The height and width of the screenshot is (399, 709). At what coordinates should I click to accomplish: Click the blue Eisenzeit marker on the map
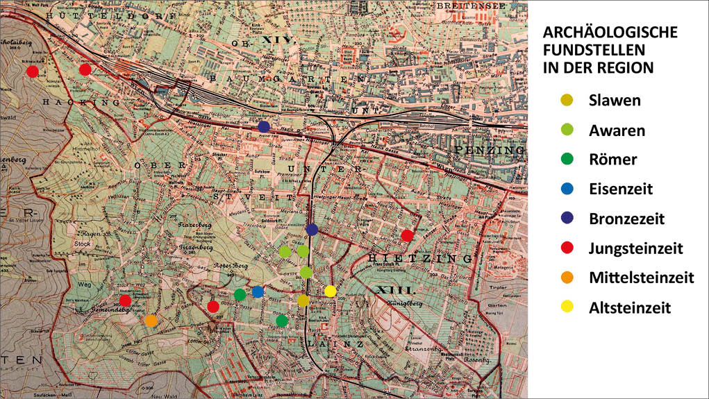258,292
